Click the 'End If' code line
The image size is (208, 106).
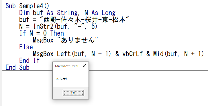tap(30, 61)
